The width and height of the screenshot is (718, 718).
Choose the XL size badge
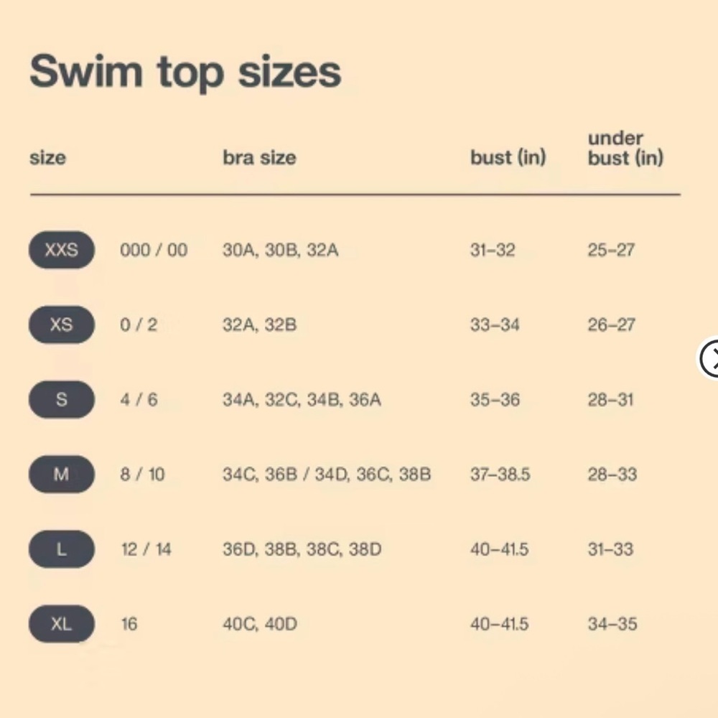click(62, 624)
